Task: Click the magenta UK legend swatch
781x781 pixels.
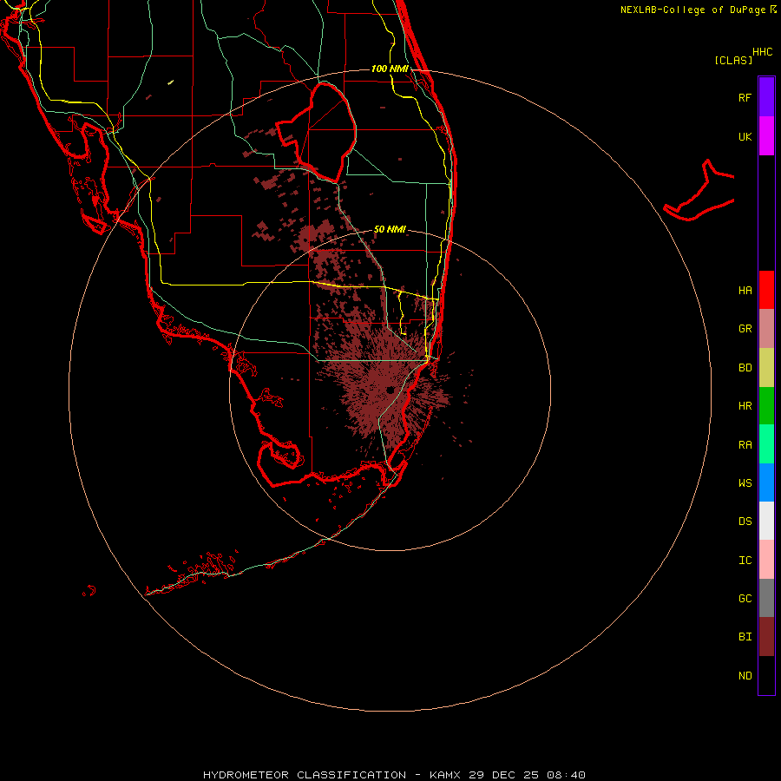Action: click(766, 136)
